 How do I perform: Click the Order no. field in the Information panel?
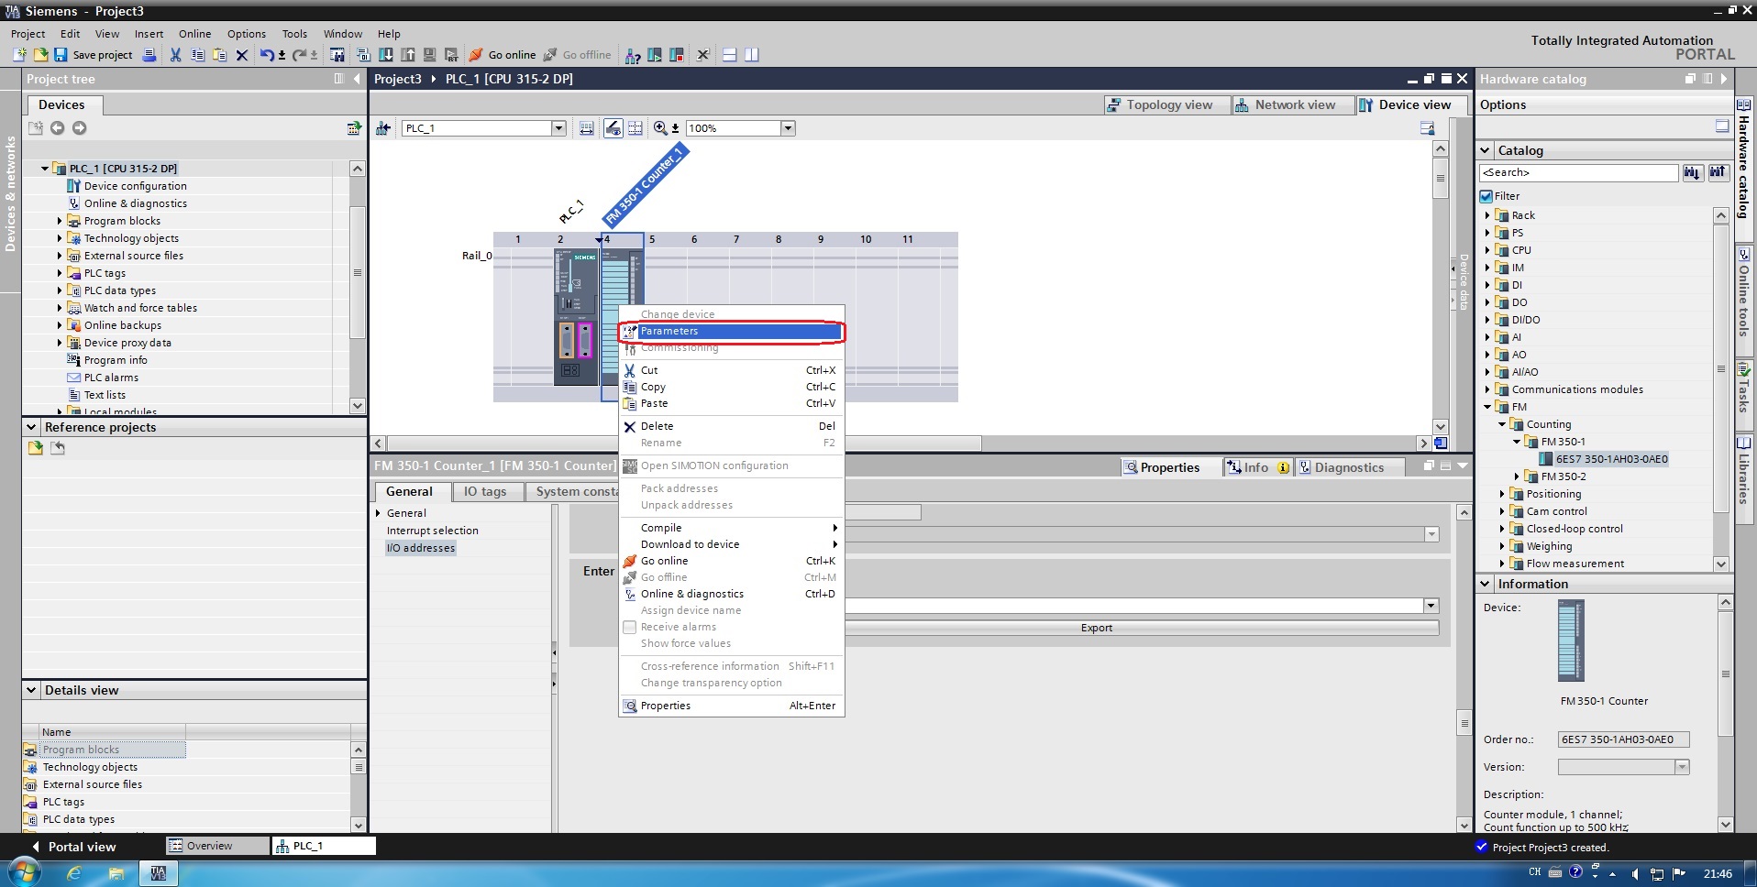coord(1623,739)
